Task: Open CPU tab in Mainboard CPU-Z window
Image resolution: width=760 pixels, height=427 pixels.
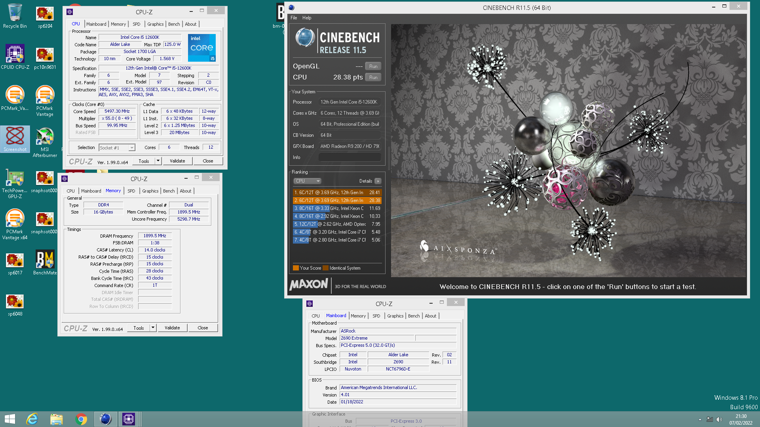Action: point(315,316)
